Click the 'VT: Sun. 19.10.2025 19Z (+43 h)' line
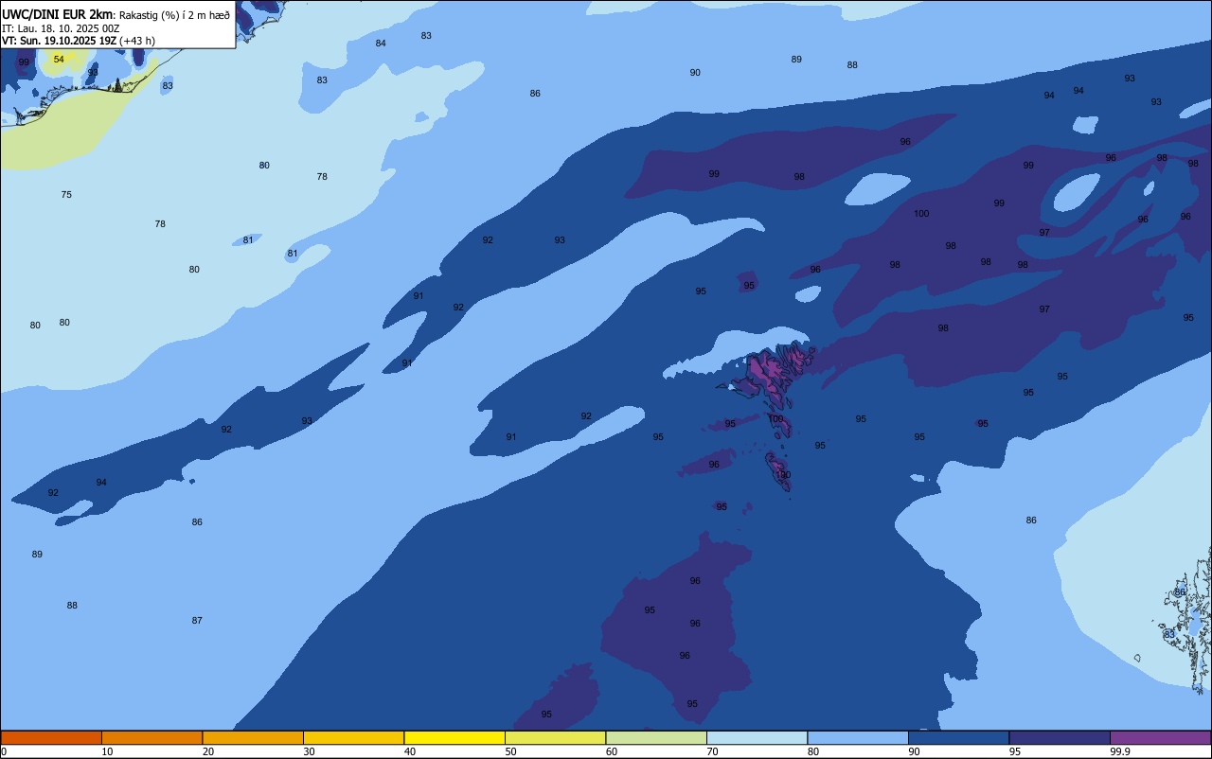The width and height of the screenshot is (1212, 759). pos(79,41)
